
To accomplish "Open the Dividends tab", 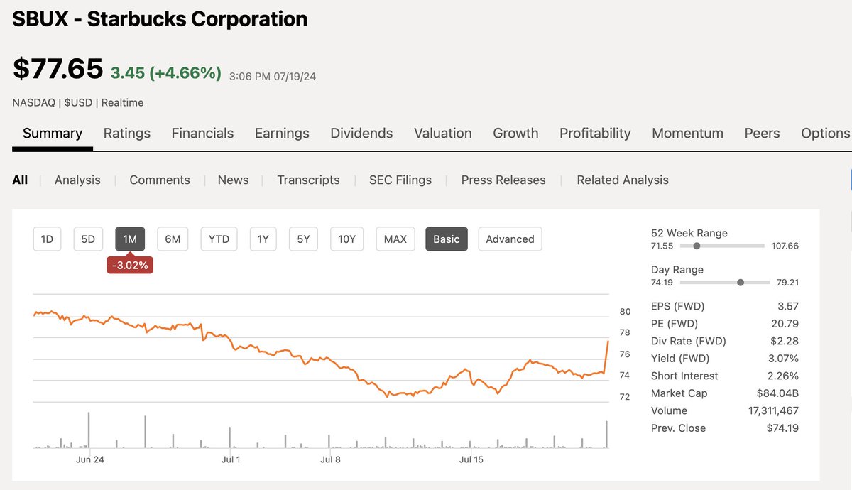I will pos(361,134).
